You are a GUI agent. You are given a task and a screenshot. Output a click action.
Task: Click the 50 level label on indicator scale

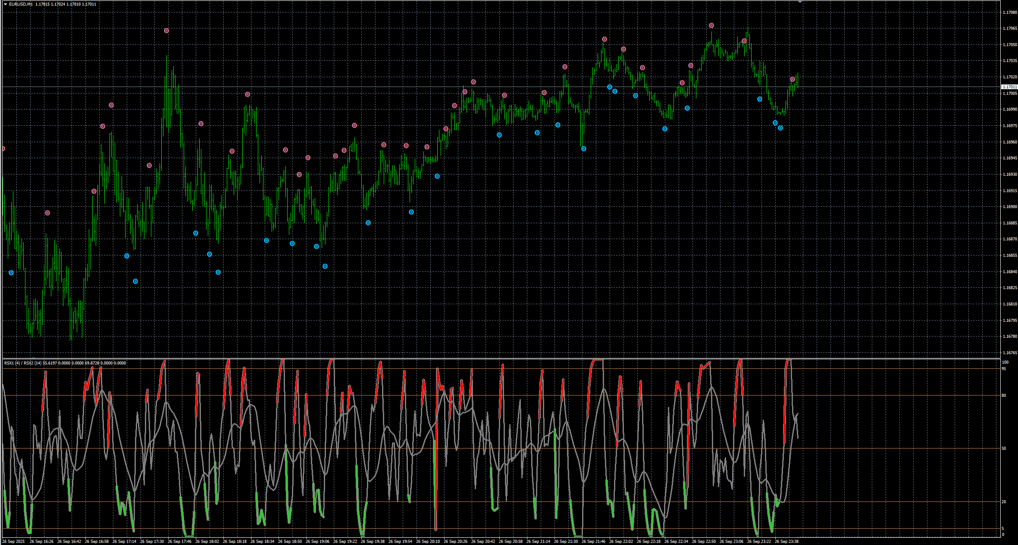(x=1004, y=448)
